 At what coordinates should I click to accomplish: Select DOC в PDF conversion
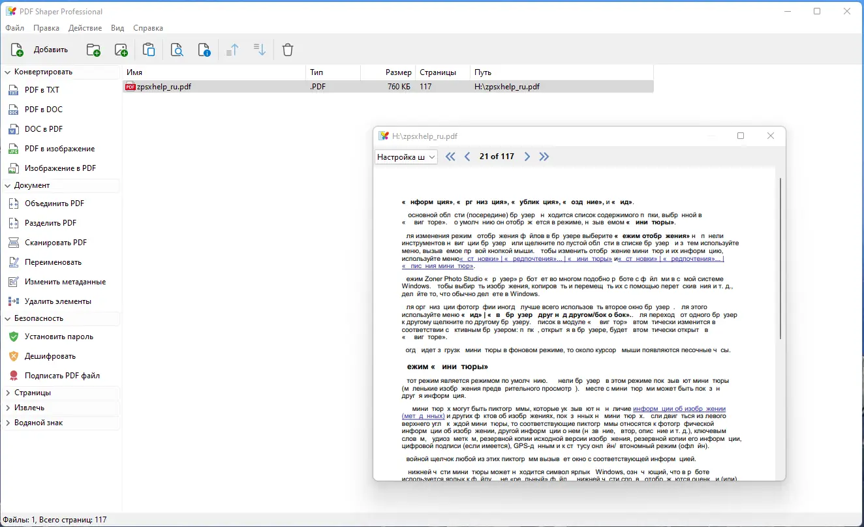(x=44, y=129)
